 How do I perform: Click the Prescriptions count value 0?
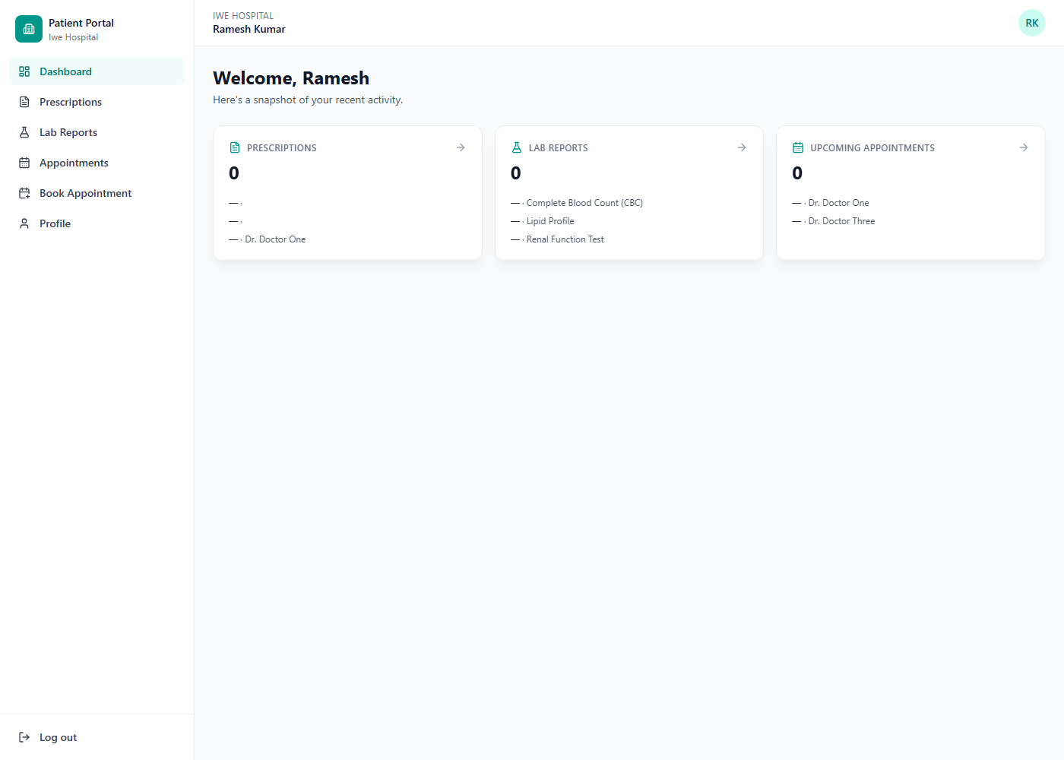(234, 173)
